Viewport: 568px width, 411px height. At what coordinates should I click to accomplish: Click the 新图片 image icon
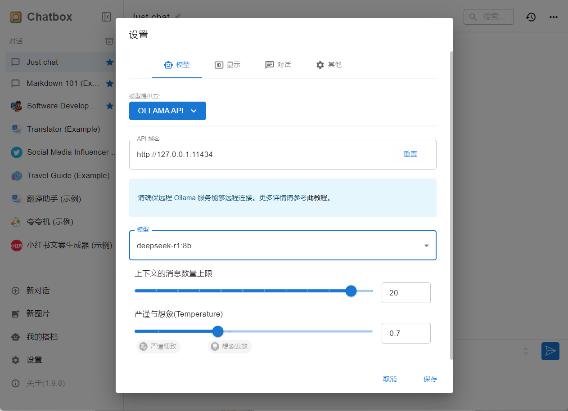[x=16, y=313]
